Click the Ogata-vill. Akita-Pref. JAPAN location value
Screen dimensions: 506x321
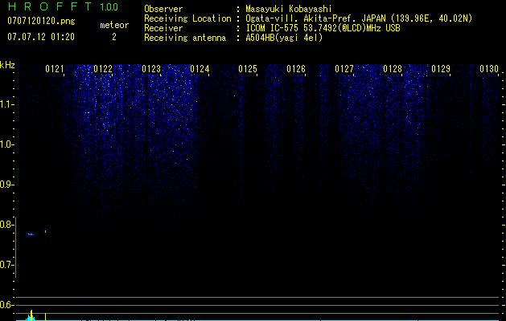[359, 18]
